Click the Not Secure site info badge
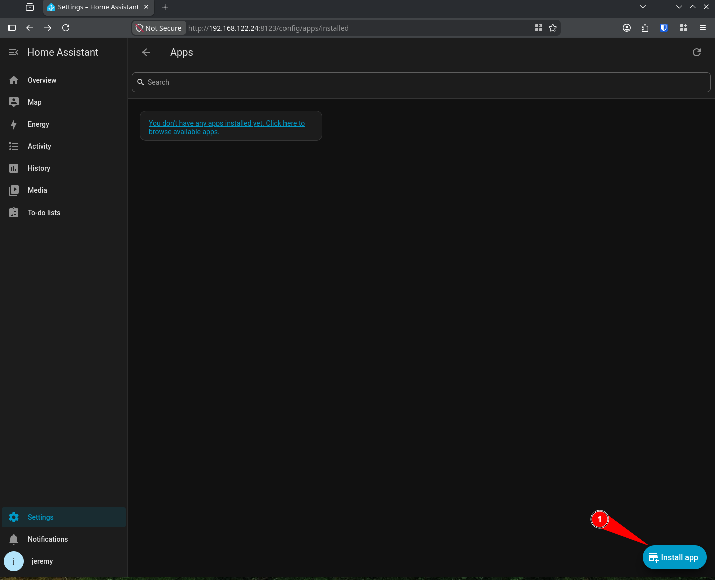Image resolution: width=715 pixels, height=580 pixels. (x=159, y=28)
